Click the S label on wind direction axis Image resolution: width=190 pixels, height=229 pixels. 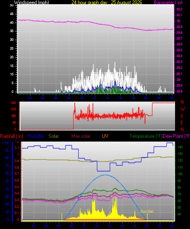(x=182, y=116)
